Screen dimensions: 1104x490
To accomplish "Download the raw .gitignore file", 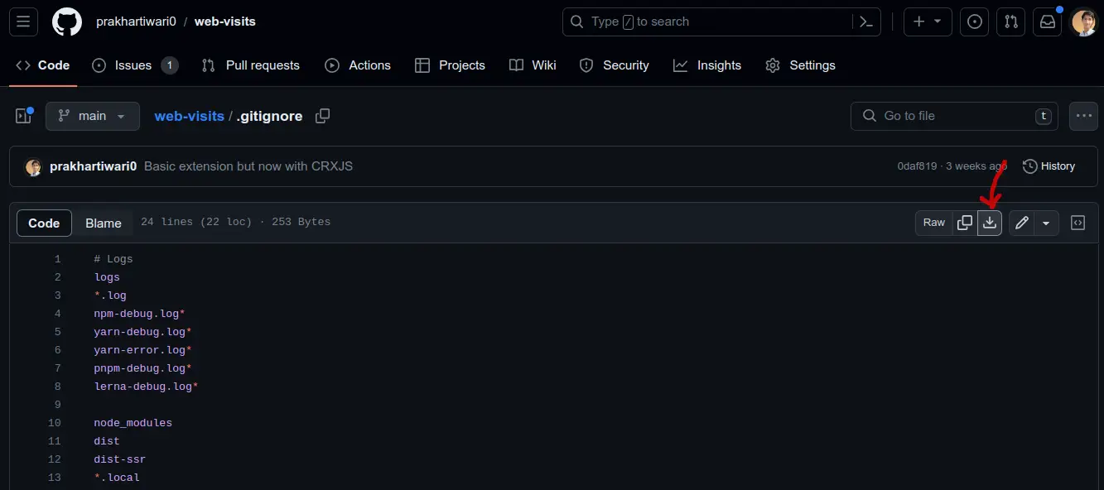I will pyautogui.click(x=990, y=223).
